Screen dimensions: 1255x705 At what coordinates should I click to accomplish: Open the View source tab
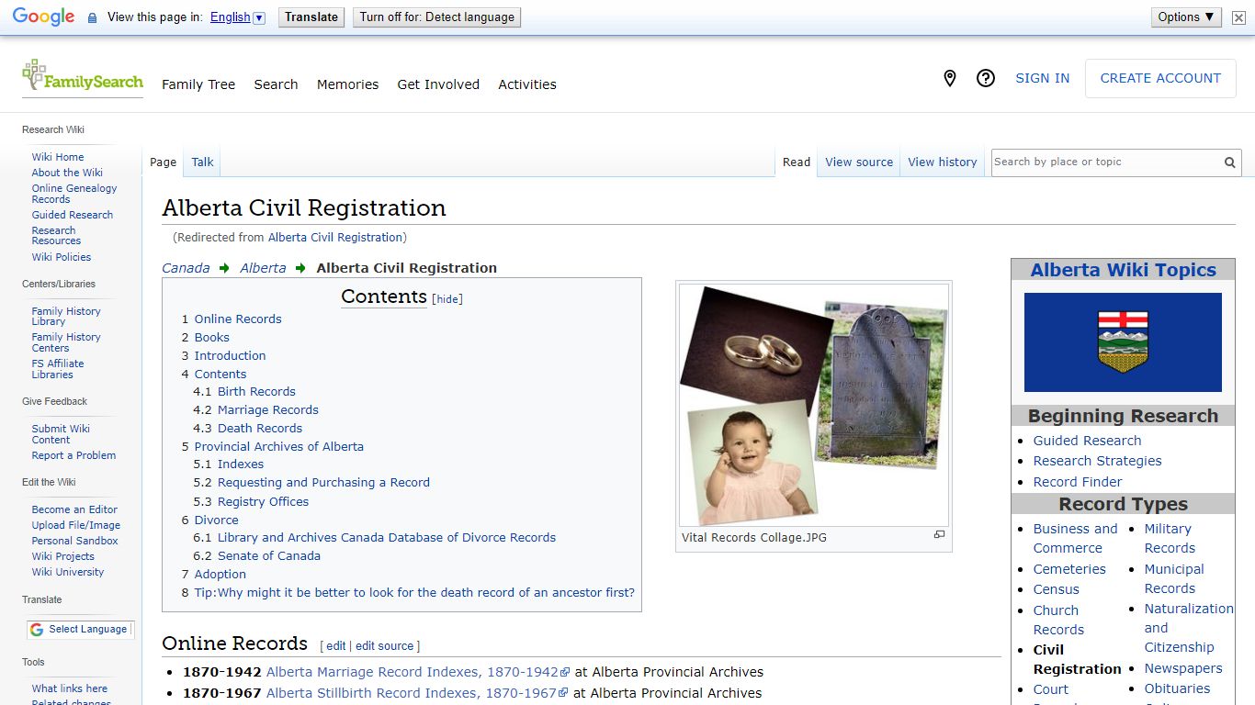coord(859,162)
